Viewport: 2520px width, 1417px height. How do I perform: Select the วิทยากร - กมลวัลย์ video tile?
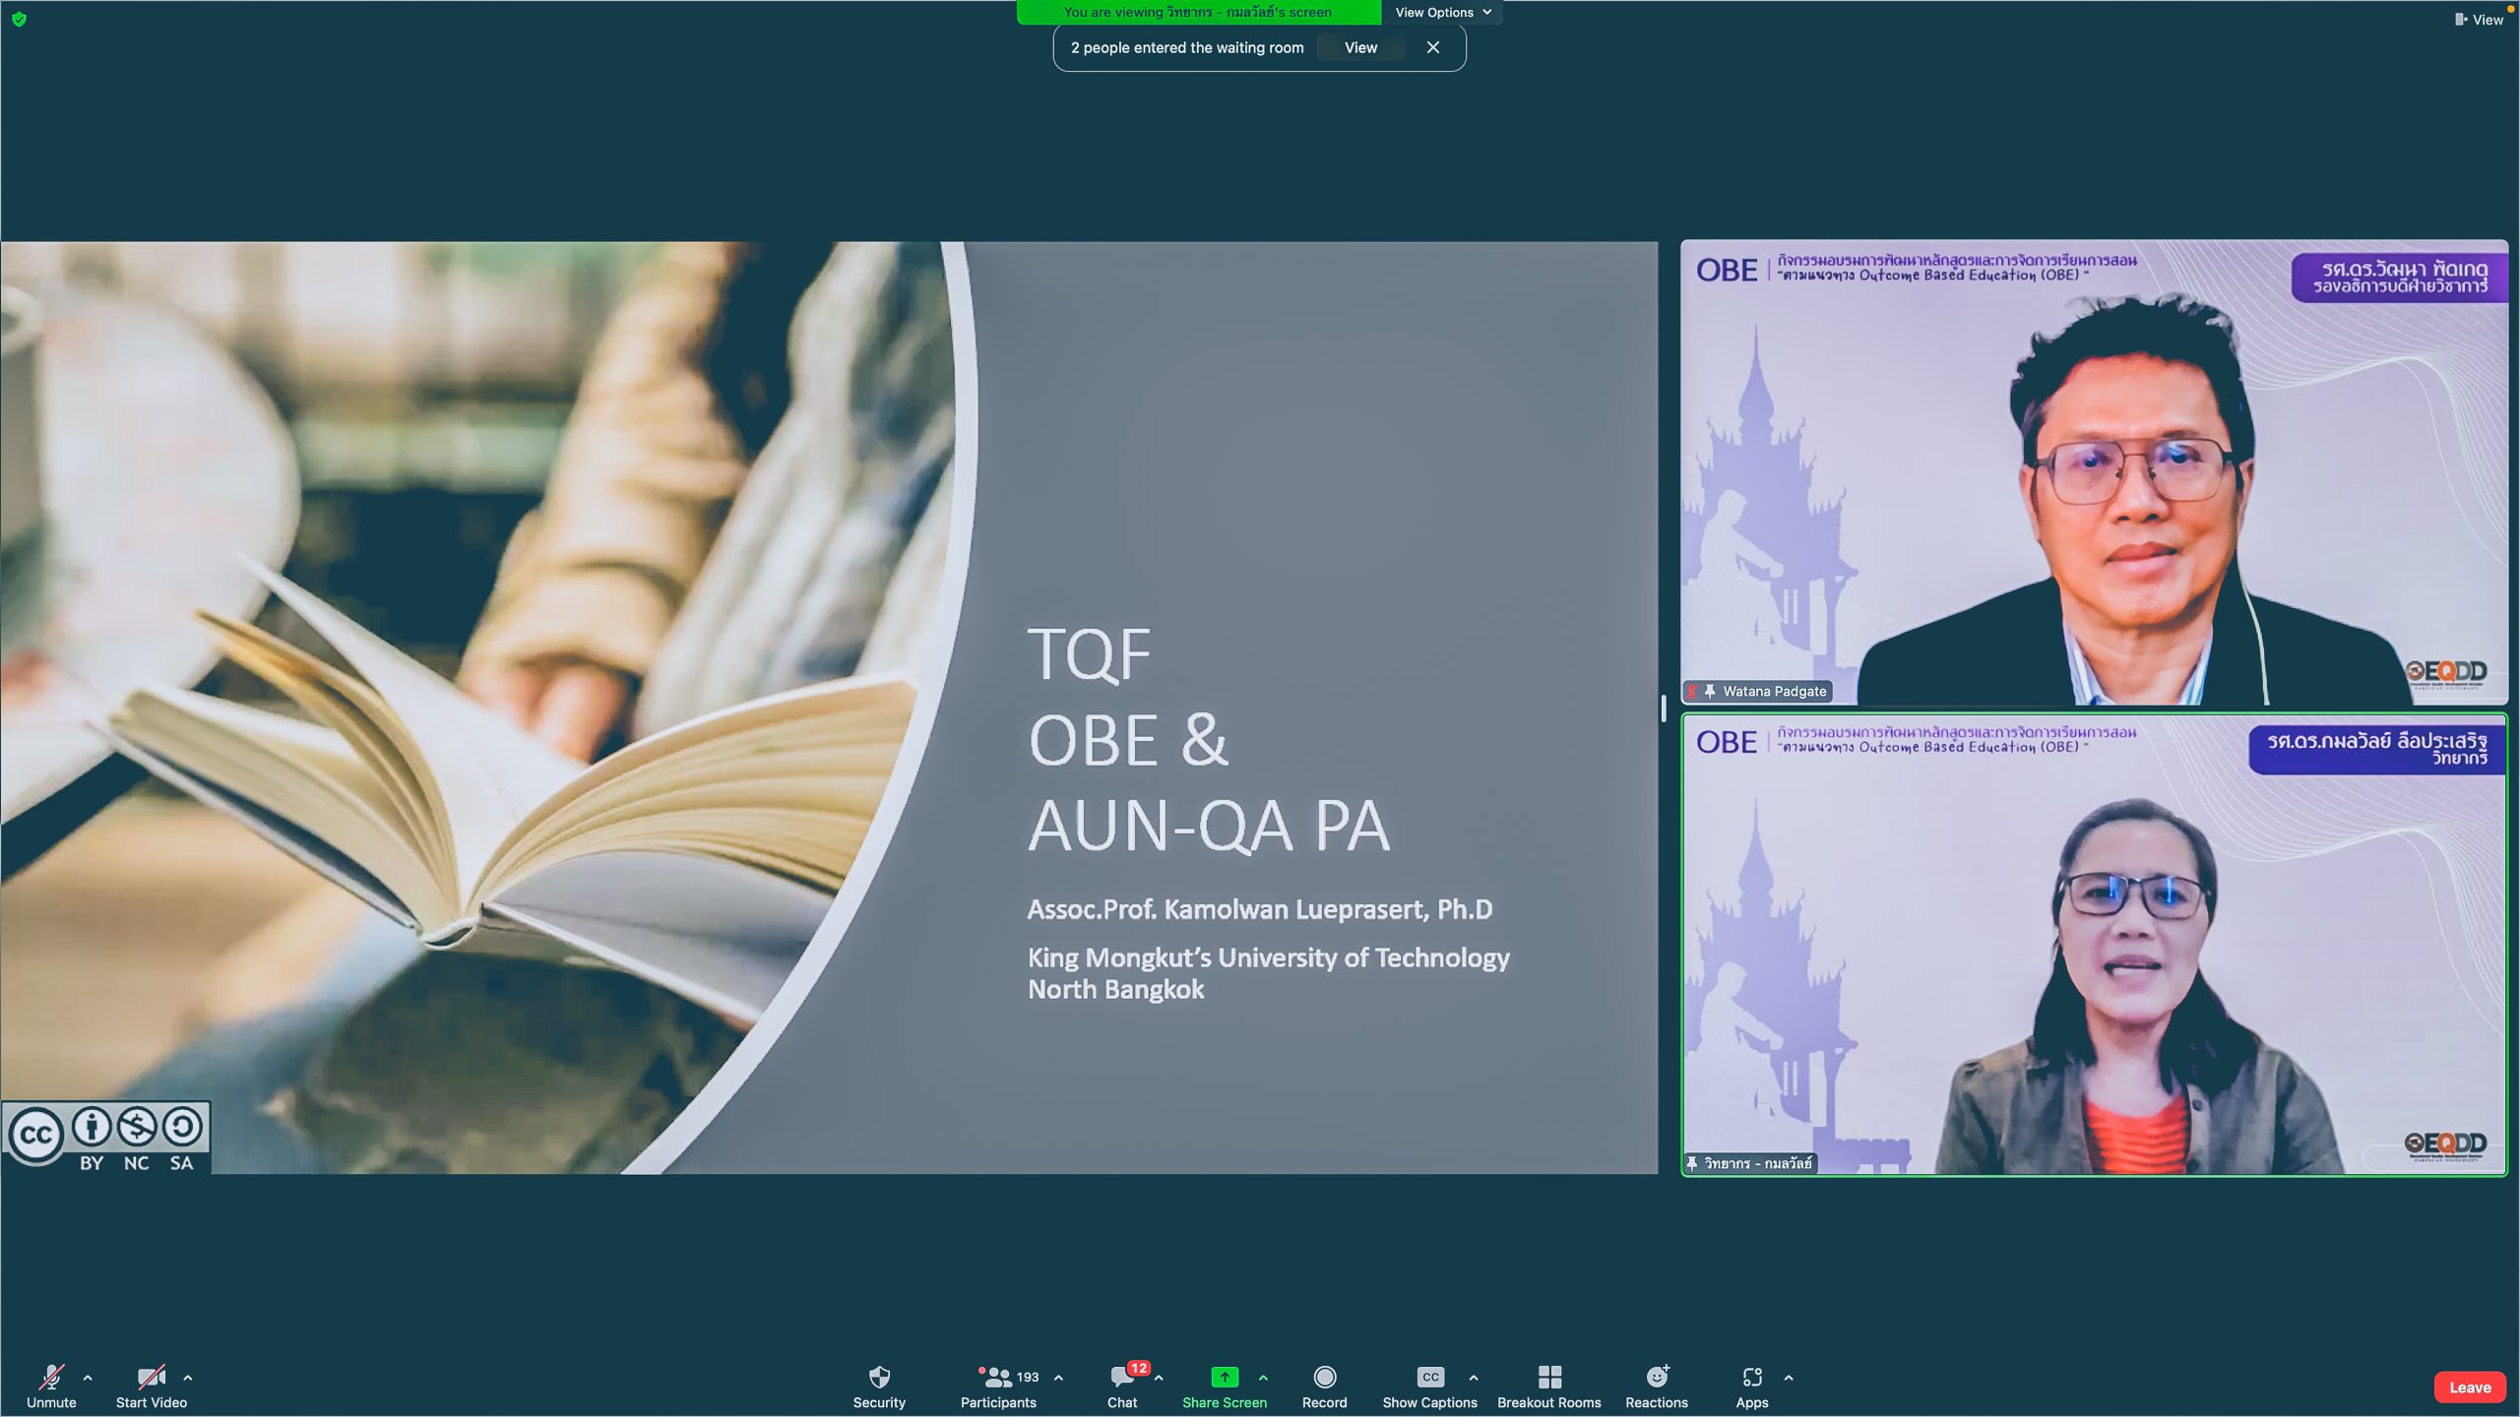tap(2094, 945)
